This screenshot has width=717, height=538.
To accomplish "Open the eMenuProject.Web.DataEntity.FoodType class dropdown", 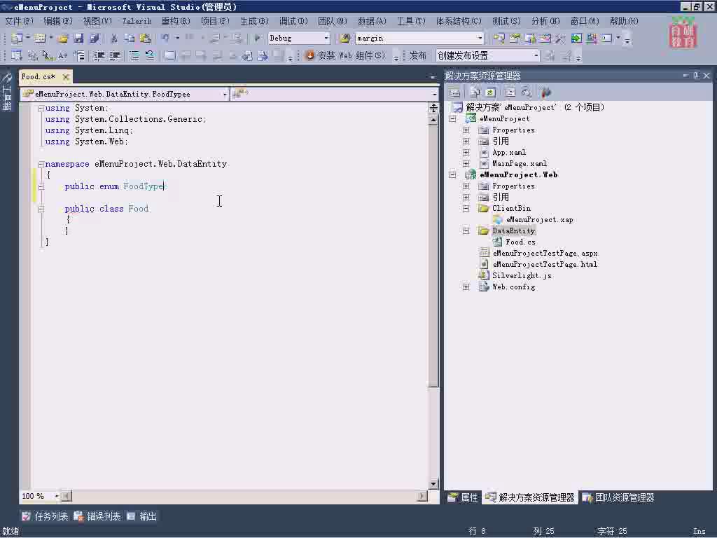I will tap(225, 95).
